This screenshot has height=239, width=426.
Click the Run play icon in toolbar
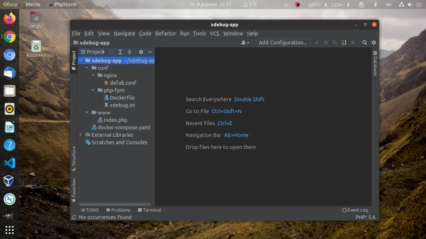point(316,42)
